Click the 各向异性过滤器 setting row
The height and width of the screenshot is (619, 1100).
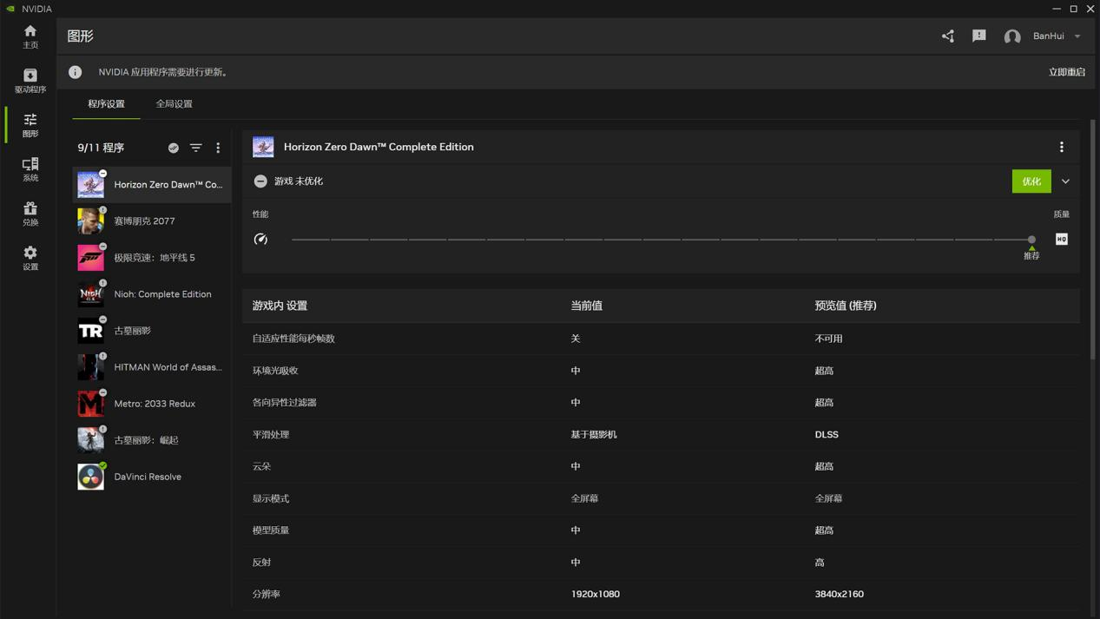(661, 403)
